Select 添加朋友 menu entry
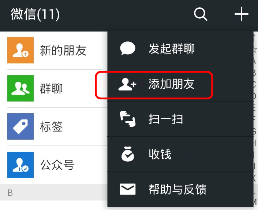This screenshot has width=258, height=210. pyautogui.click(x=180, y=84)
